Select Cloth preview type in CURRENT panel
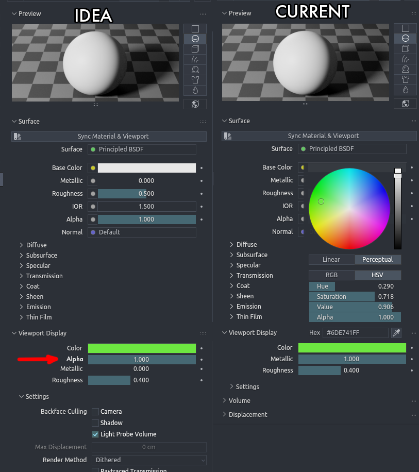Viewport: 419px width, 472px height. pyautogui.click(x=406, y=79)
